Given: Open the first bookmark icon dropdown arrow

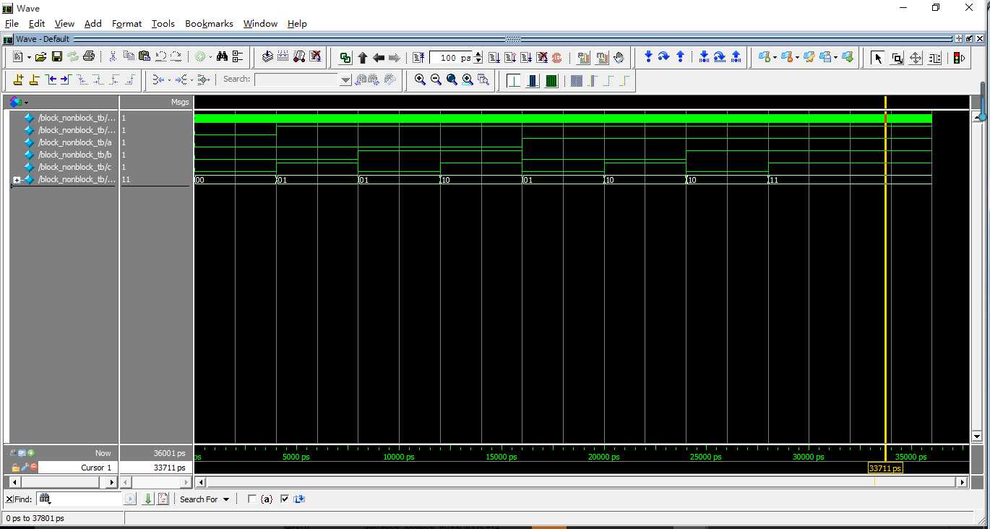Looking at the screenshot, I should pos(775,58).
